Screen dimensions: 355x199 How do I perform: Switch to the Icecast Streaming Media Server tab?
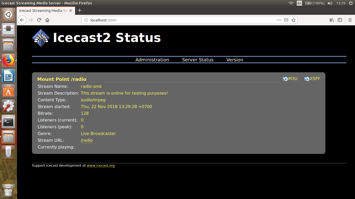[43, 11]
